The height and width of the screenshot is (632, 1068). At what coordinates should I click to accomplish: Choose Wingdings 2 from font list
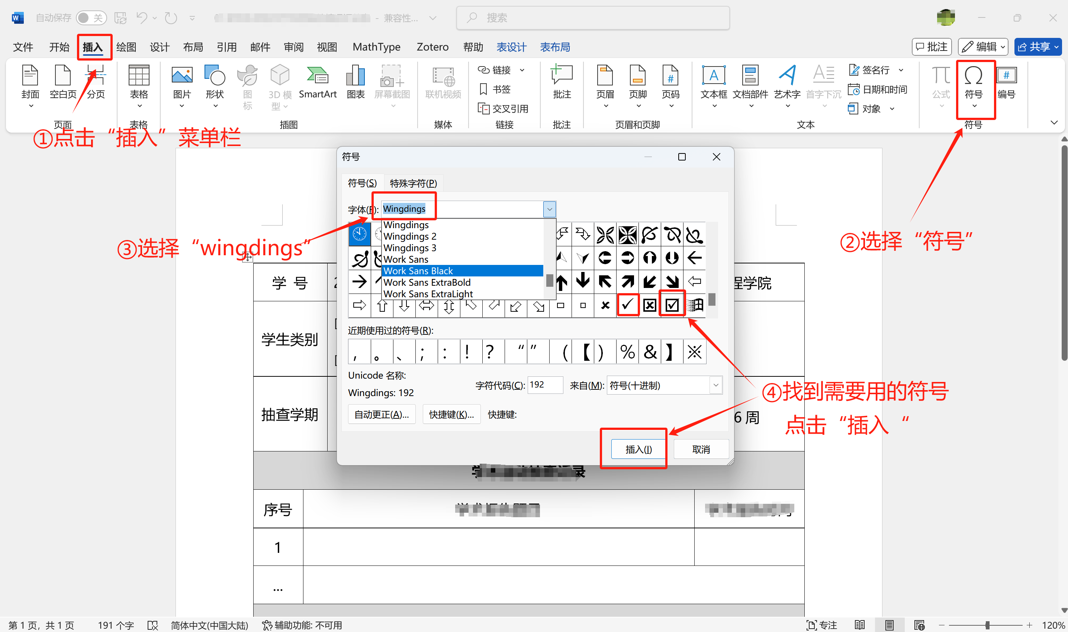409,236
